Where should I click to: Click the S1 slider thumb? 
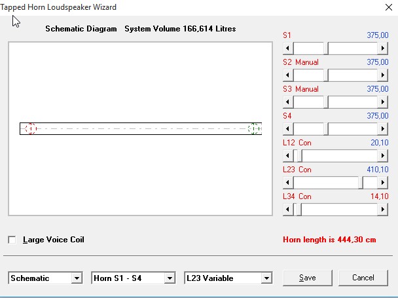(x=326, y=48)
